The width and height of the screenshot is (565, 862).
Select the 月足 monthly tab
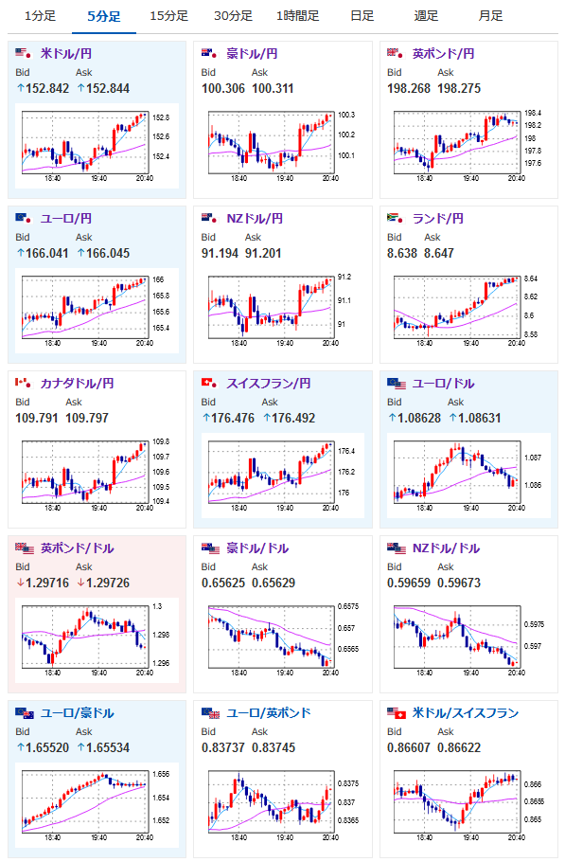pos(490,16)
